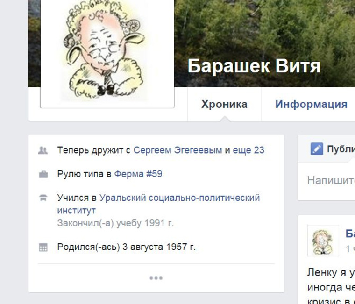Click the blue pencil publication icon
The image size is (355, 304).
click(x=317, y=149)
